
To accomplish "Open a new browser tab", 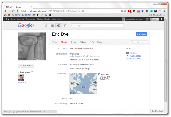I will tap(34, 7).
